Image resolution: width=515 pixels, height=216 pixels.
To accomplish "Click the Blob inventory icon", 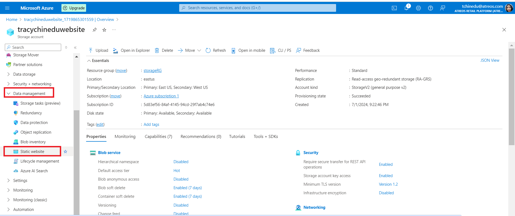I will pos(16,142).
